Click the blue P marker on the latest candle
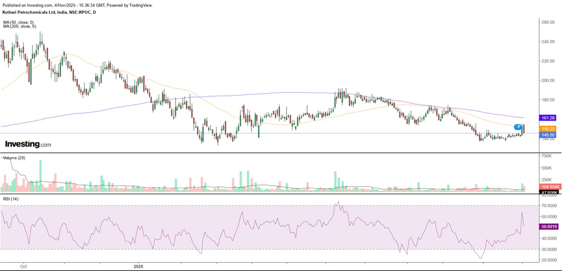This screenshot has height=271, width=562. [518, 126]
